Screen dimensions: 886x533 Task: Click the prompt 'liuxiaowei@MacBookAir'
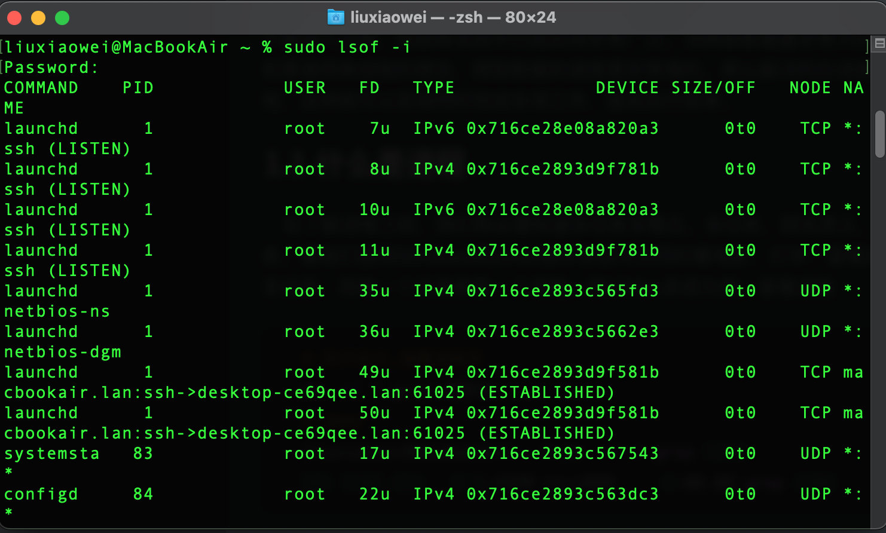[x=117, y=47]
